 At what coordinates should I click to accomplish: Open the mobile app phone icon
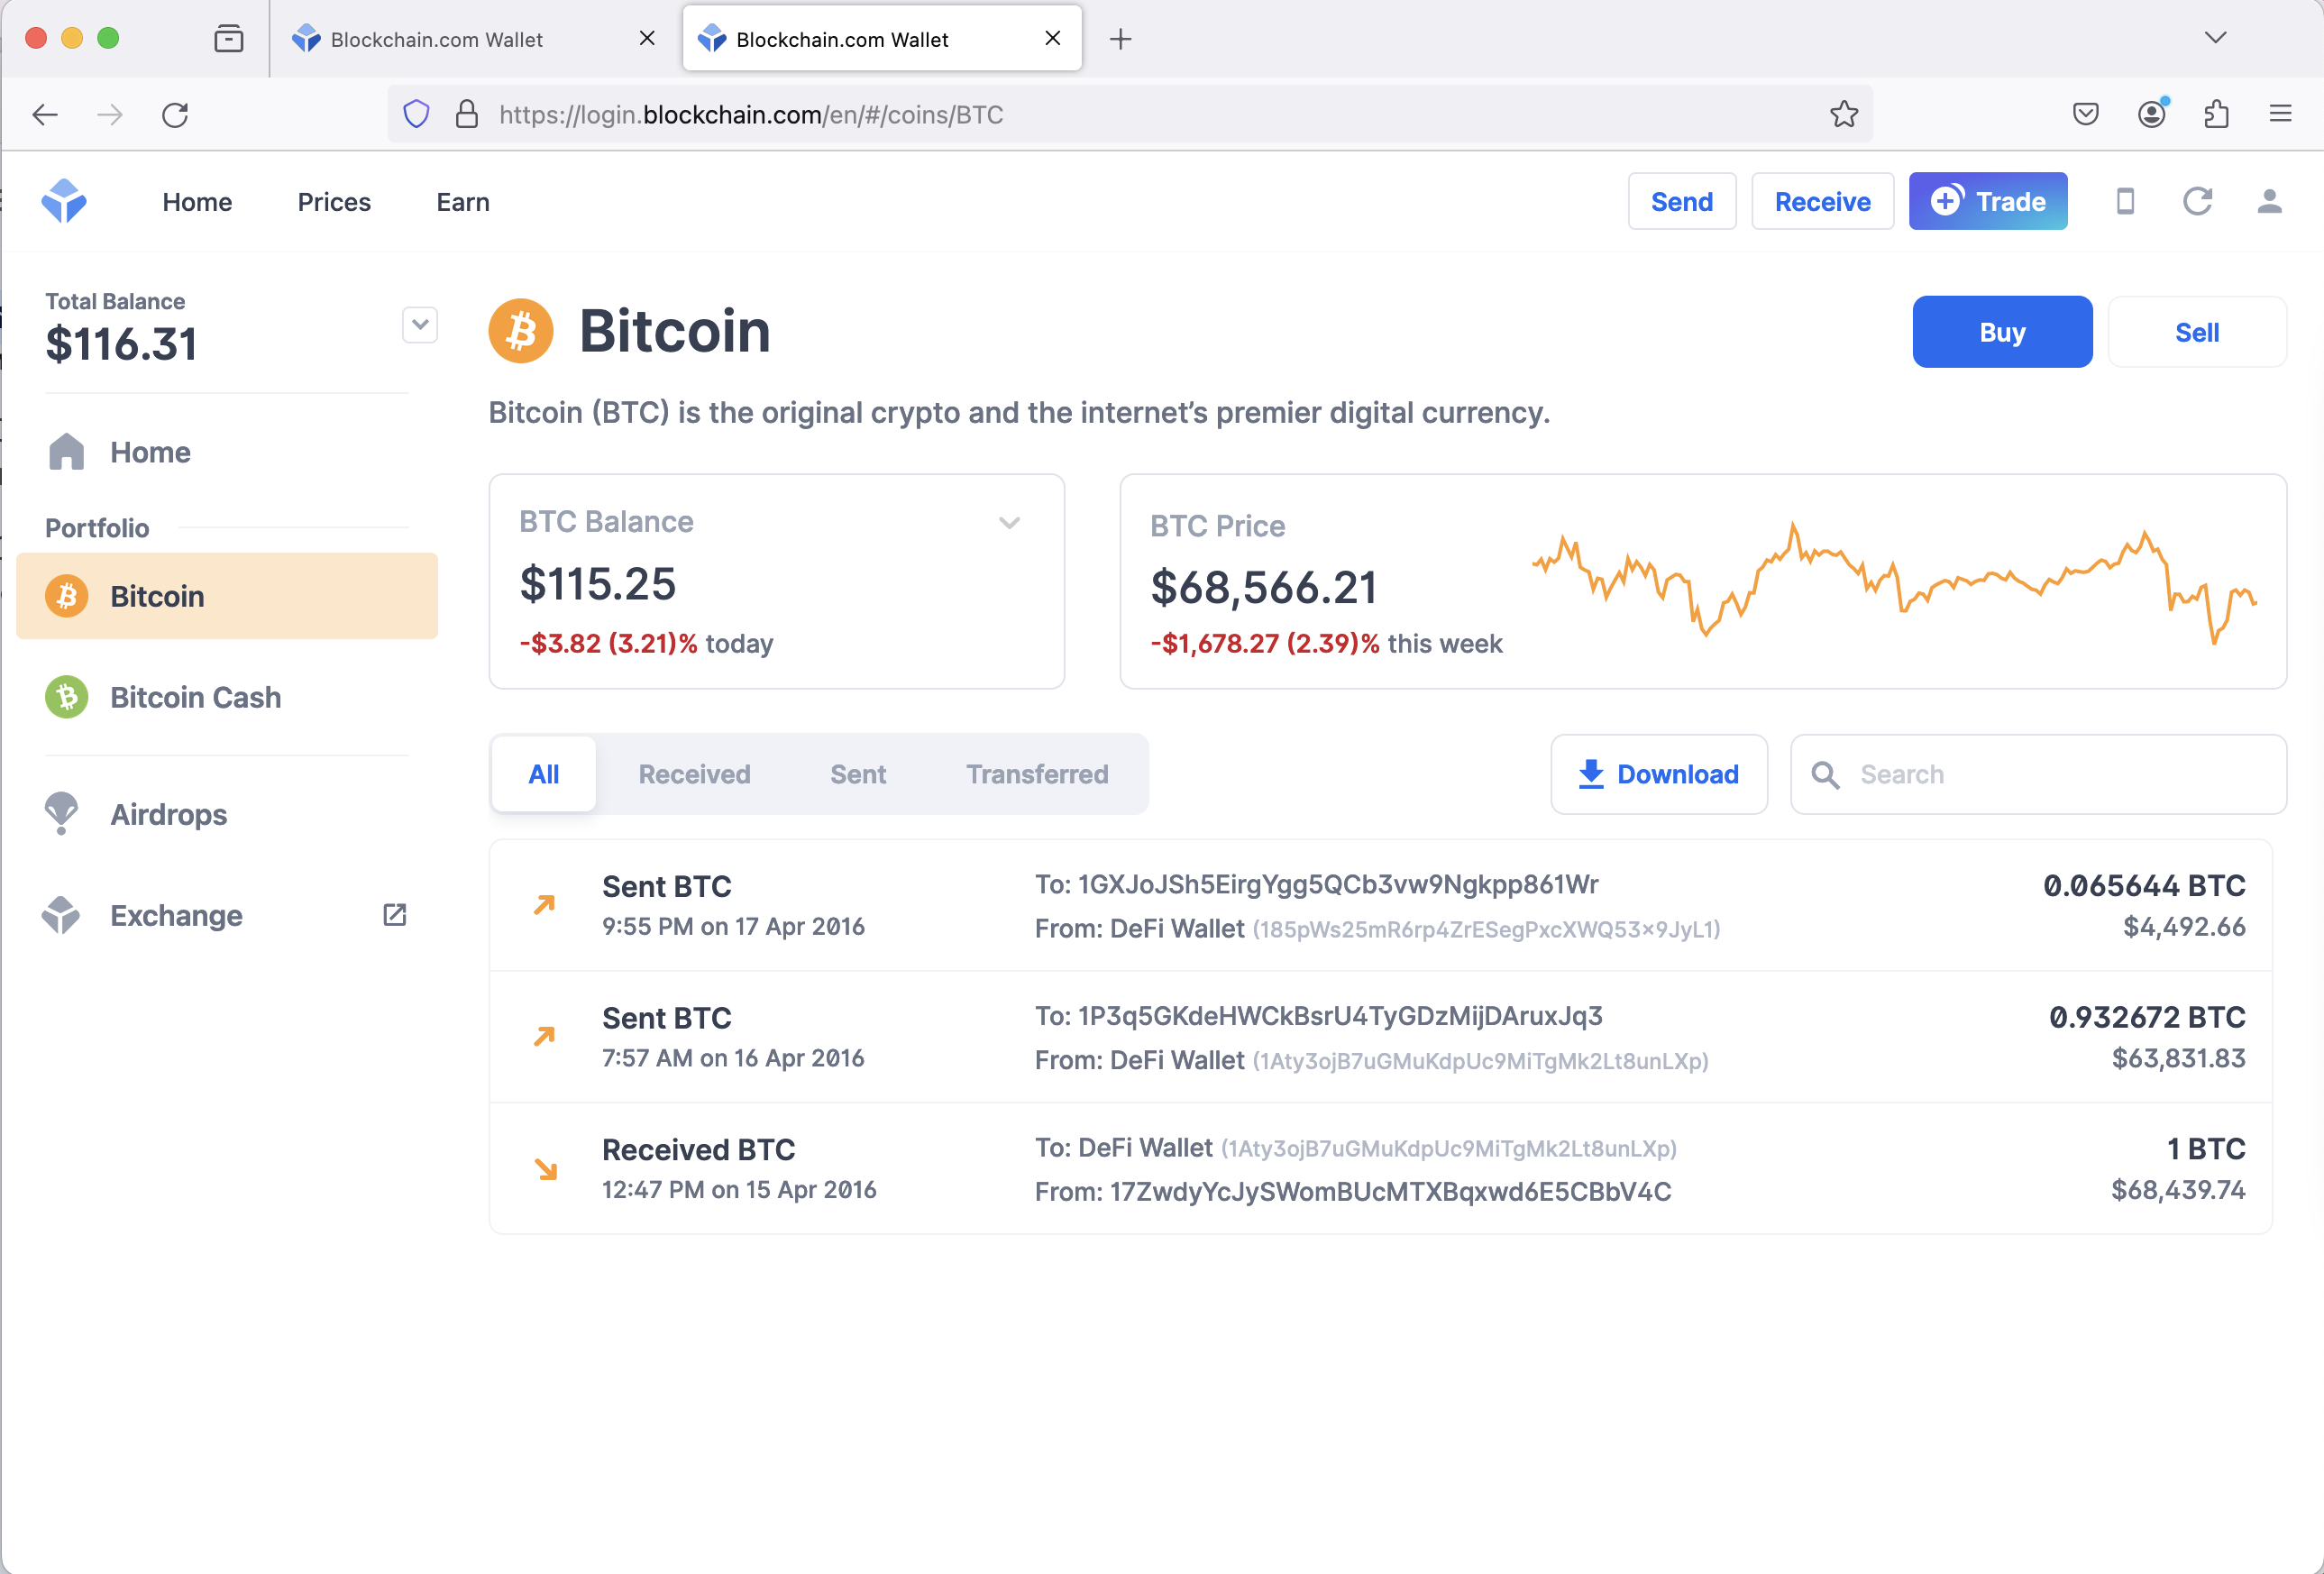(x=2125, y=201)
